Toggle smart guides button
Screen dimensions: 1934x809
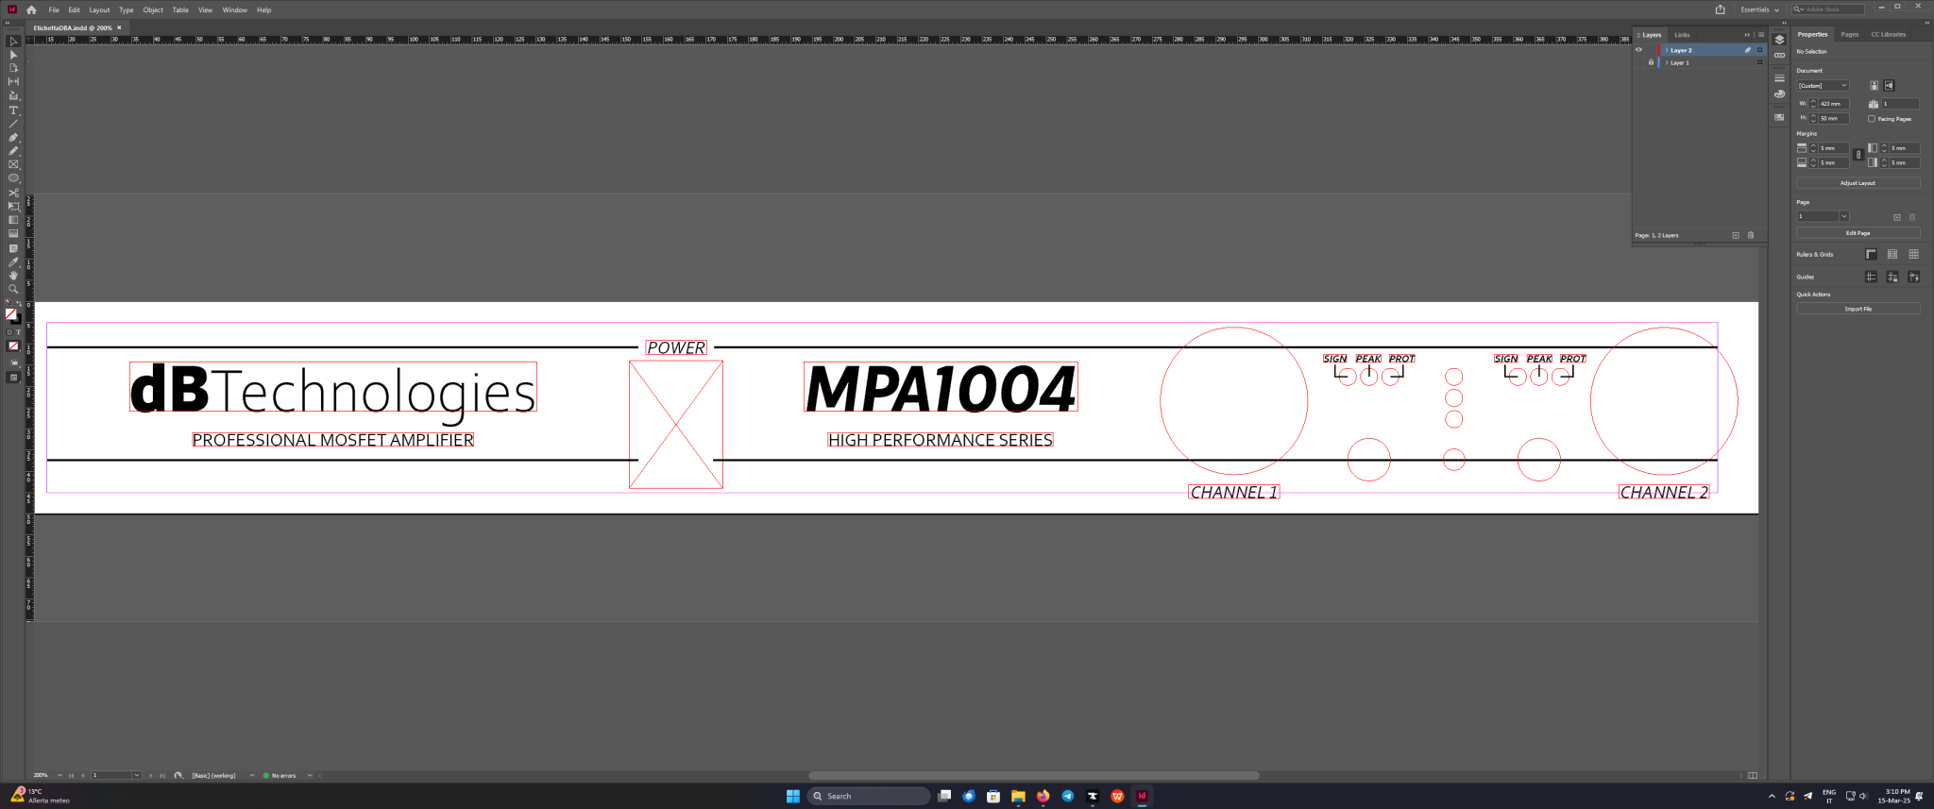1913,277
